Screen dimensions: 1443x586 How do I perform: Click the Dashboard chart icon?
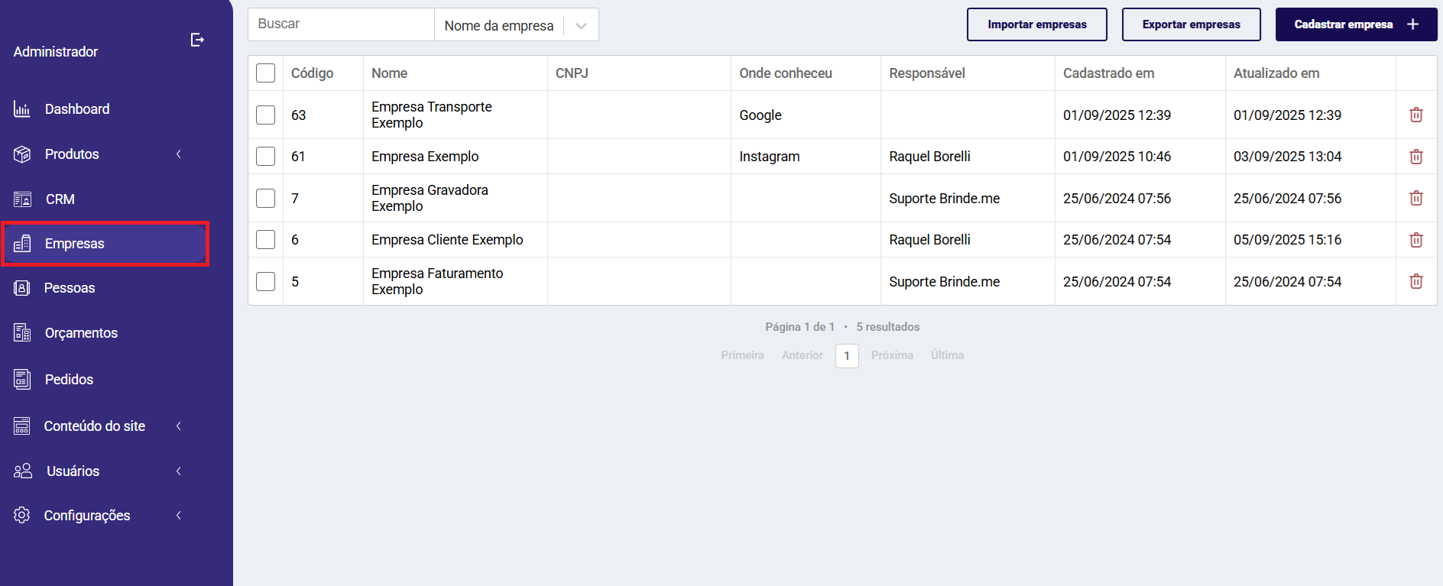22,109
